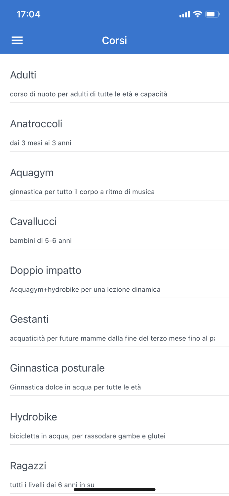Tap the cellular signal strength icon

pos(184,15)
